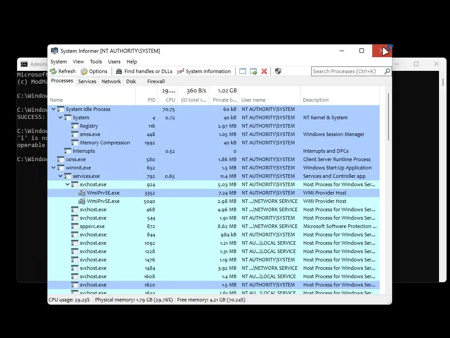Open the Users menu
Image resolution: width=450 pixels, height=338 pixels.
pyautogui.click(x=114, y=62)
